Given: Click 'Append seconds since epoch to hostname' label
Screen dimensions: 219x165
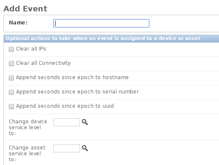Looking at the screenshot, I should (72, 77).
